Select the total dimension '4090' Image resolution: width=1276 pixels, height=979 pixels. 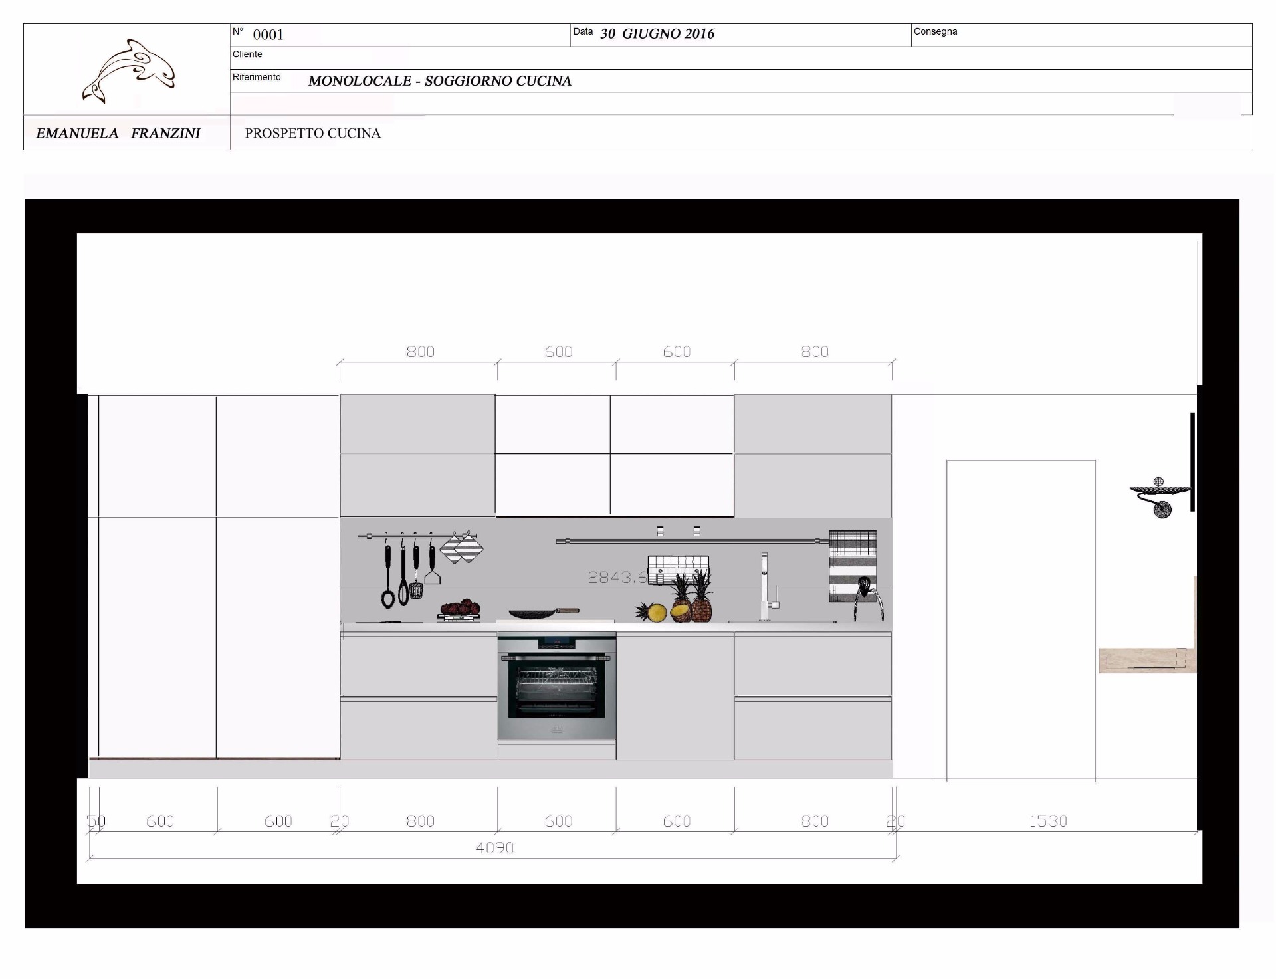(x=494, y=848)
